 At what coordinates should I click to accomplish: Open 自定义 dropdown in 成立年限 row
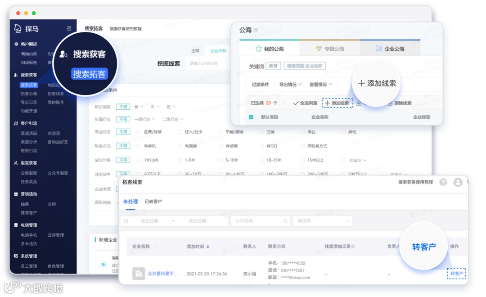358,161
